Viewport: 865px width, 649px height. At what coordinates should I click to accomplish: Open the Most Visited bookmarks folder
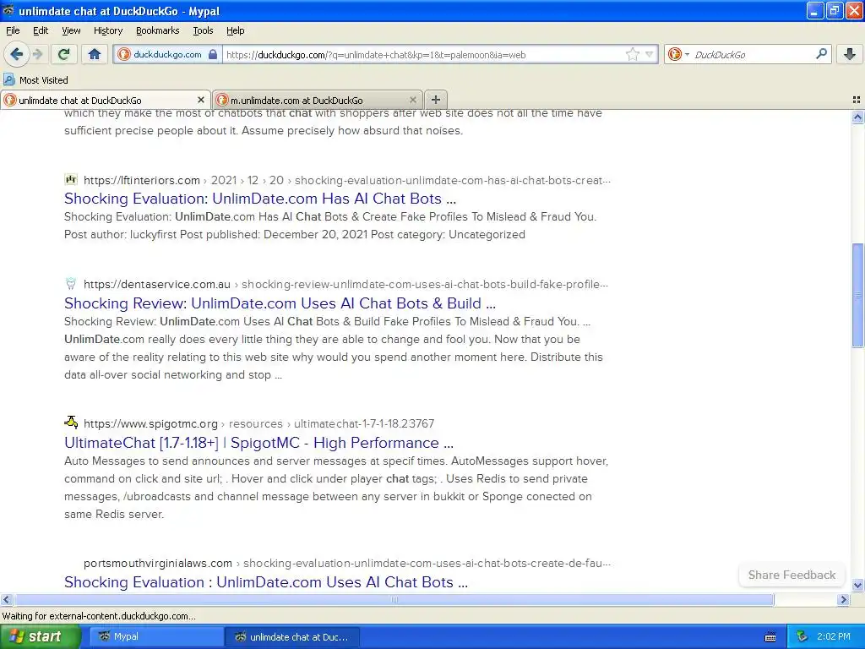[x=35, y=80]
